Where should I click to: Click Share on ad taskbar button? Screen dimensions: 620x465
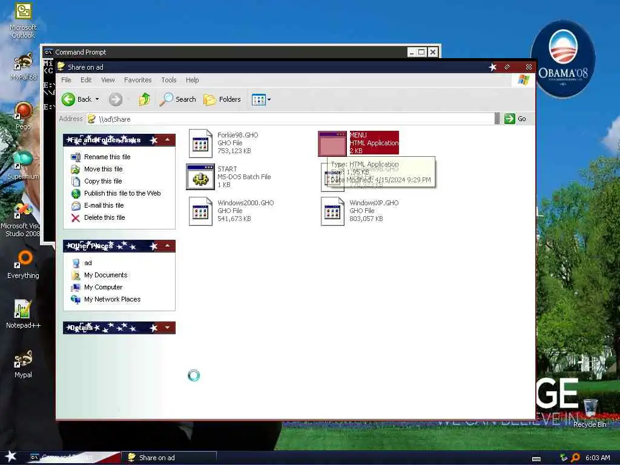[x=170, y=458]
